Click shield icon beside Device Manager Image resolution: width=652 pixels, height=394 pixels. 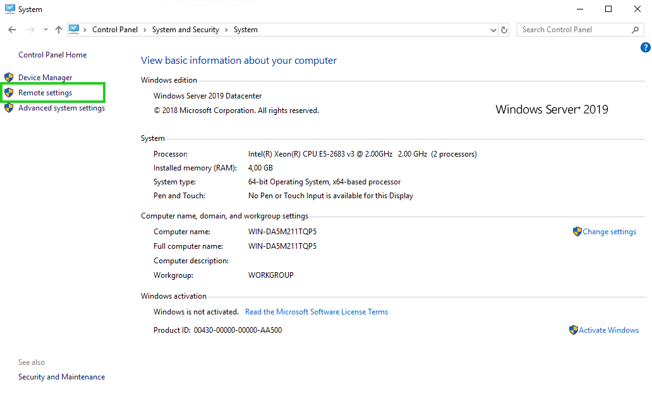click(9, 78)
